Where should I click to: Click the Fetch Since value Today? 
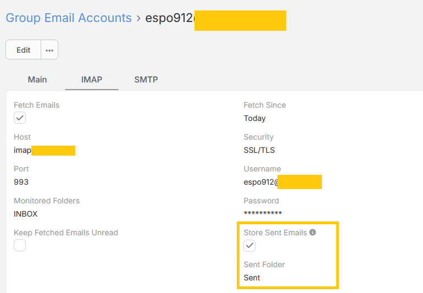click(x=254, y=118)
